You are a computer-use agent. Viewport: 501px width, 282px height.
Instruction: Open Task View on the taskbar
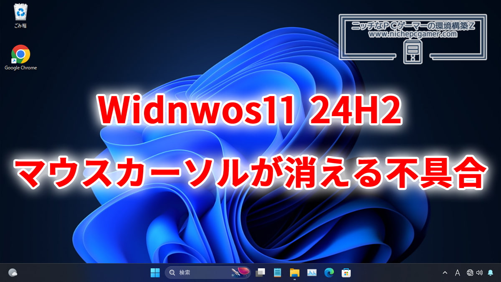[261, 273]
